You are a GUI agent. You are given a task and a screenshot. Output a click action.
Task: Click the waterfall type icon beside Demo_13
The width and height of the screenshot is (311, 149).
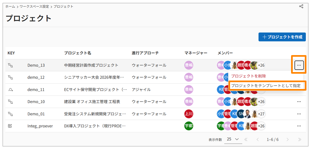tap(10, 65)
